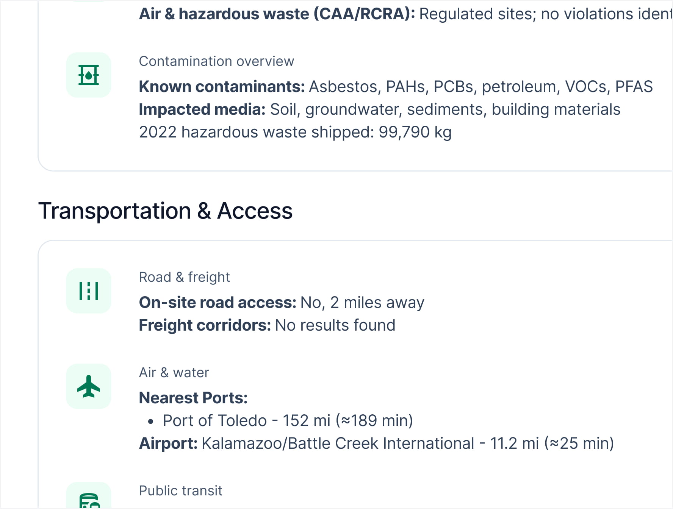This screenshot has height=509, width=673.
Task: Click the Impacted media text line
Action: [x=379, y=109]
